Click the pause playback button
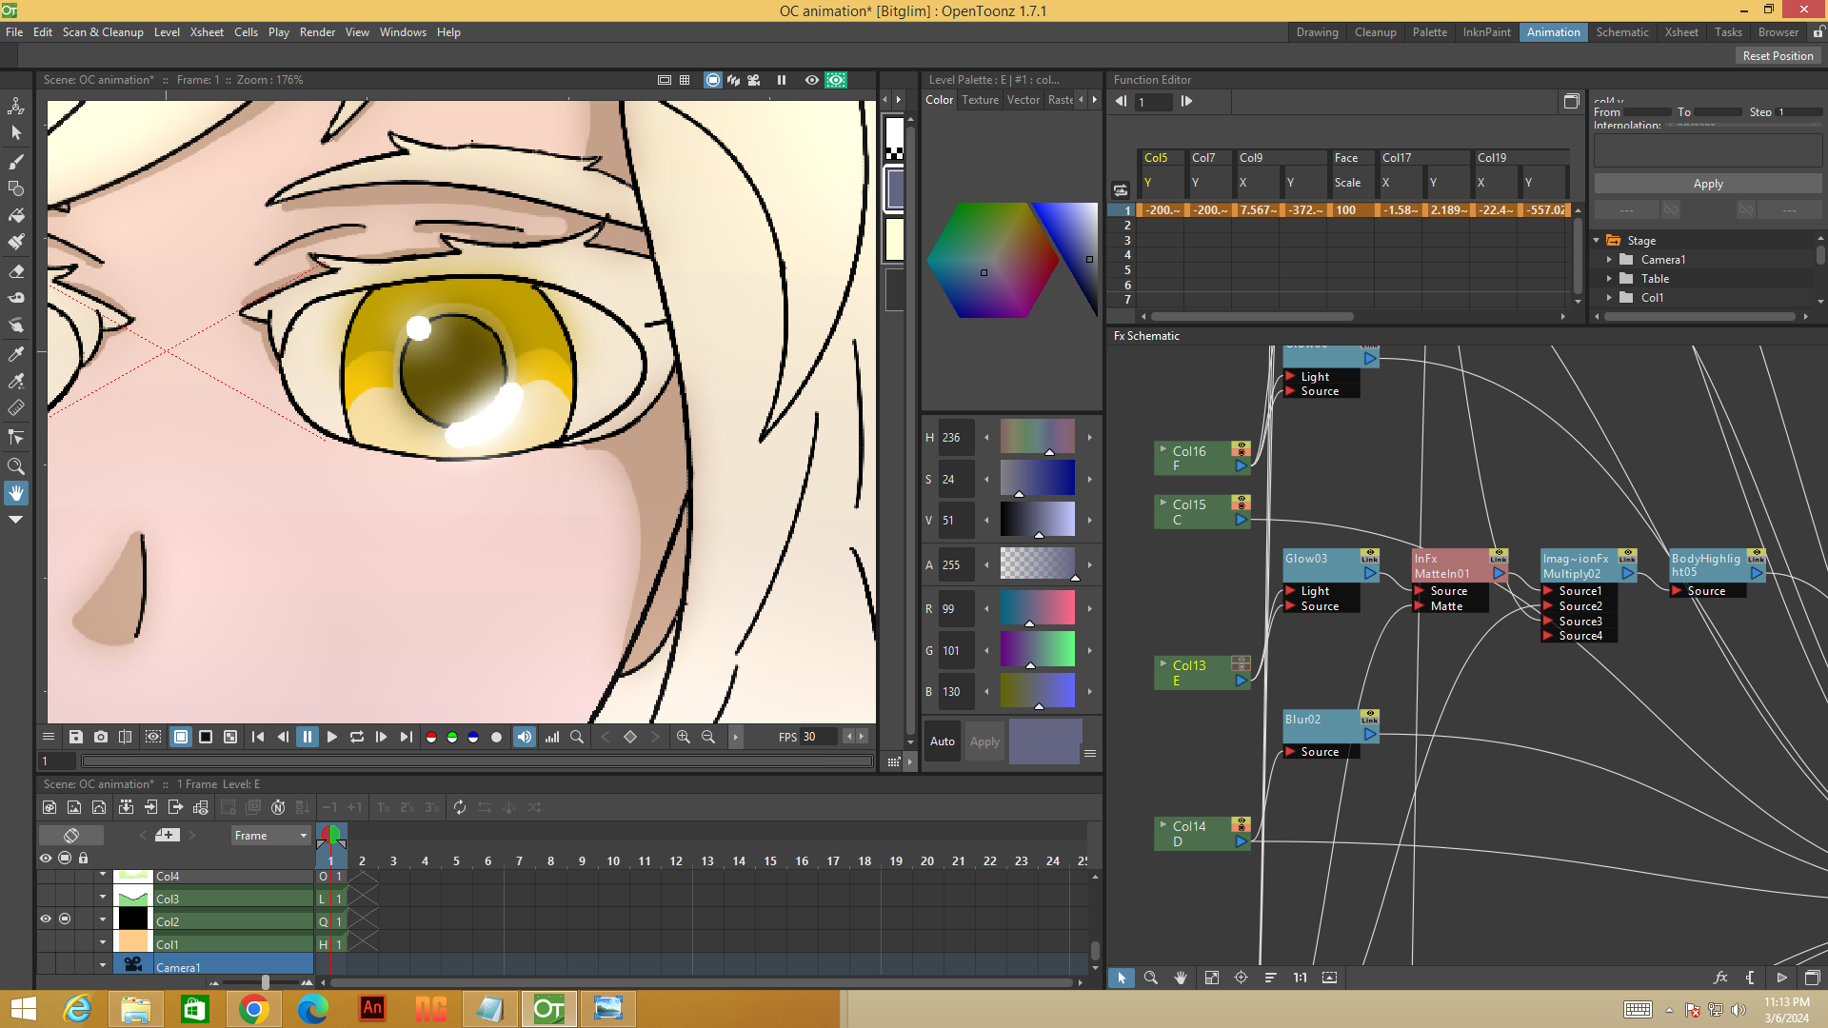 [308, 737]
